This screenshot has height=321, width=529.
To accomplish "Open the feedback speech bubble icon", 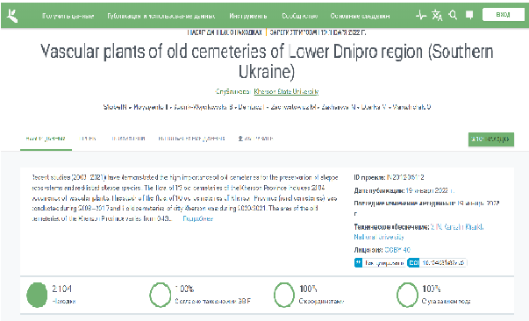I will click(x=469, y=15).
